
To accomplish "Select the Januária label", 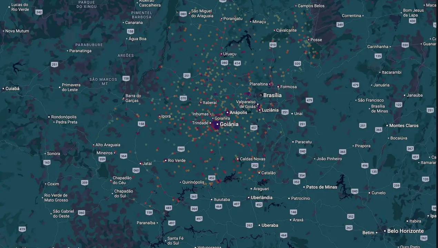I will (x=381, y=85).
